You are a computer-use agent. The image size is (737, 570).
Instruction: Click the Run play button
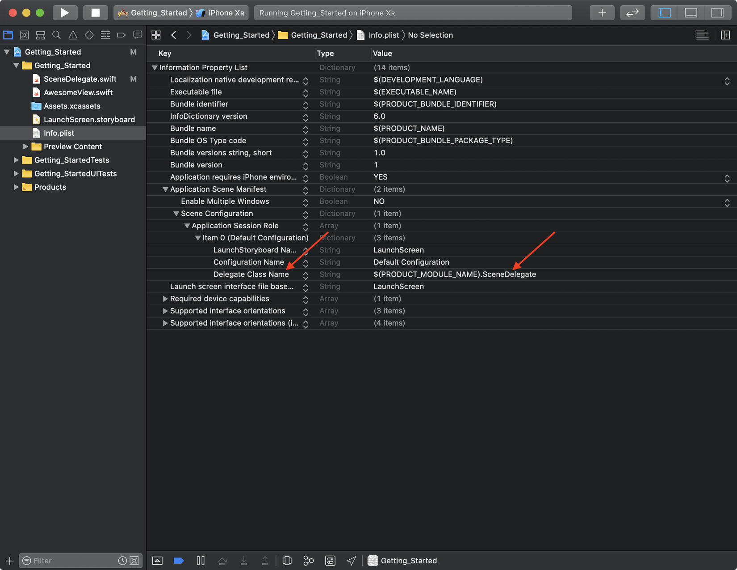[x=65, y=13]
